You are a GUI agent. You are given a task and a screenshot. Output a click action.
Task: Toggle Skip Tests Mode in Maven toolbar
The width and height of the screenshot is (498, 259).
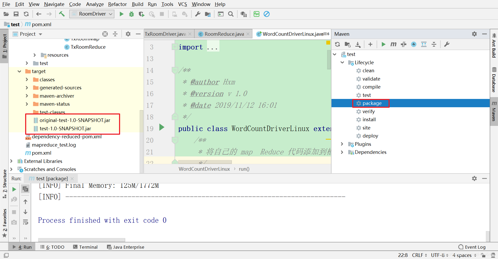414,44
